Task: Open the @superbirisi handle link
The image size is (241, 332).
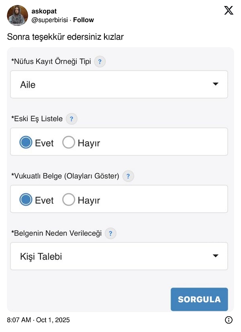Action: click(x=50, y=20)
